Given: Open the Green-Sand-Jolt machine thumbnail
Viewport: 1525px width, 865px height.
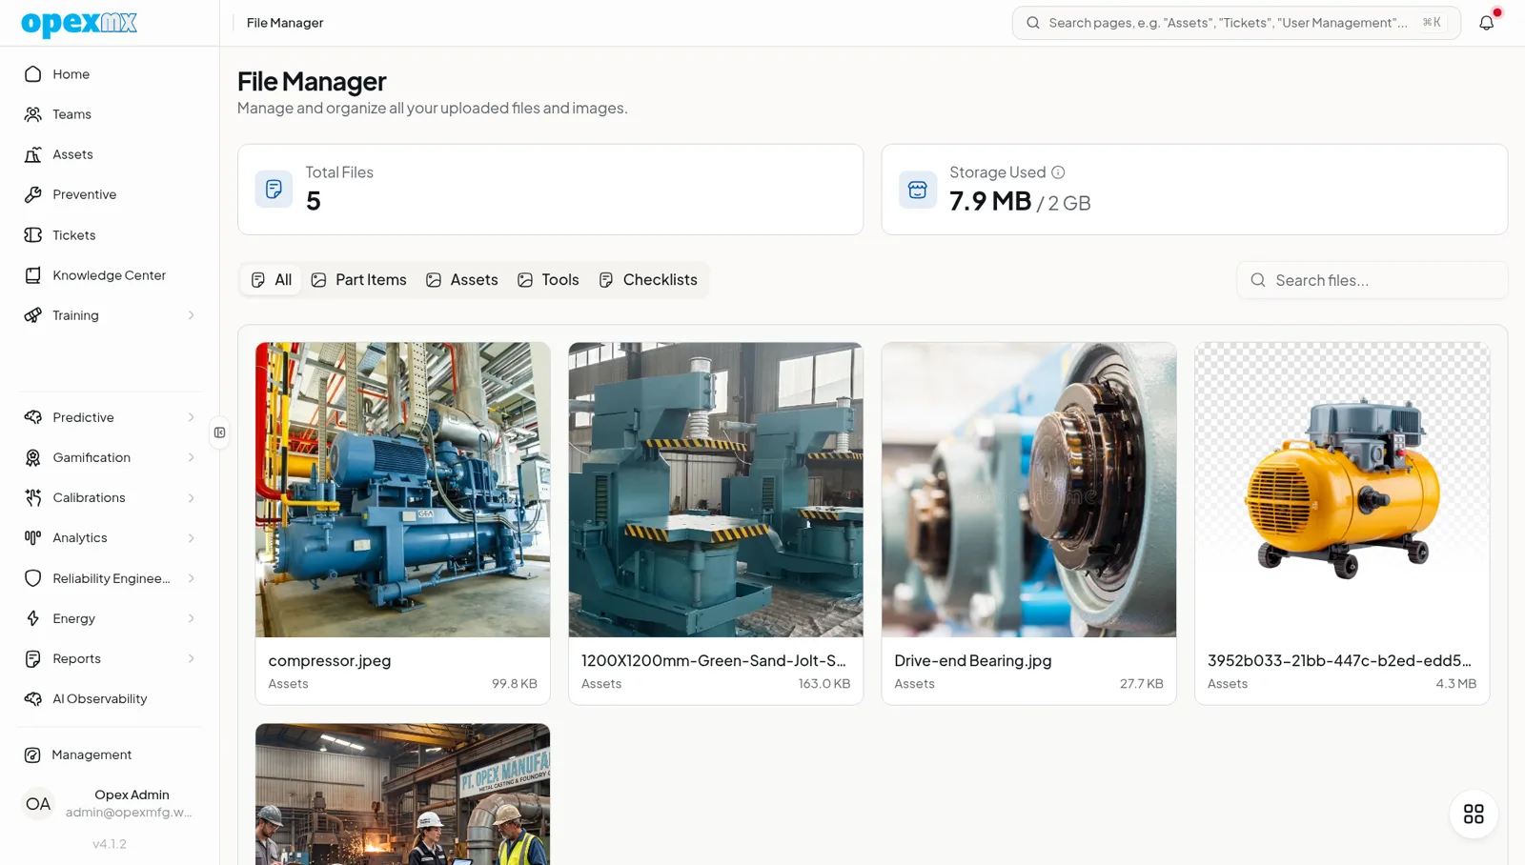Looking at the screenshot, I should (716, 490).
